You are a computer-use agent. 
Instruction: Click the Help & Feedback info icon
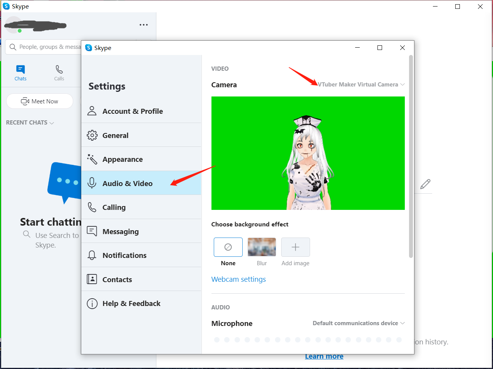coord(92,303)
